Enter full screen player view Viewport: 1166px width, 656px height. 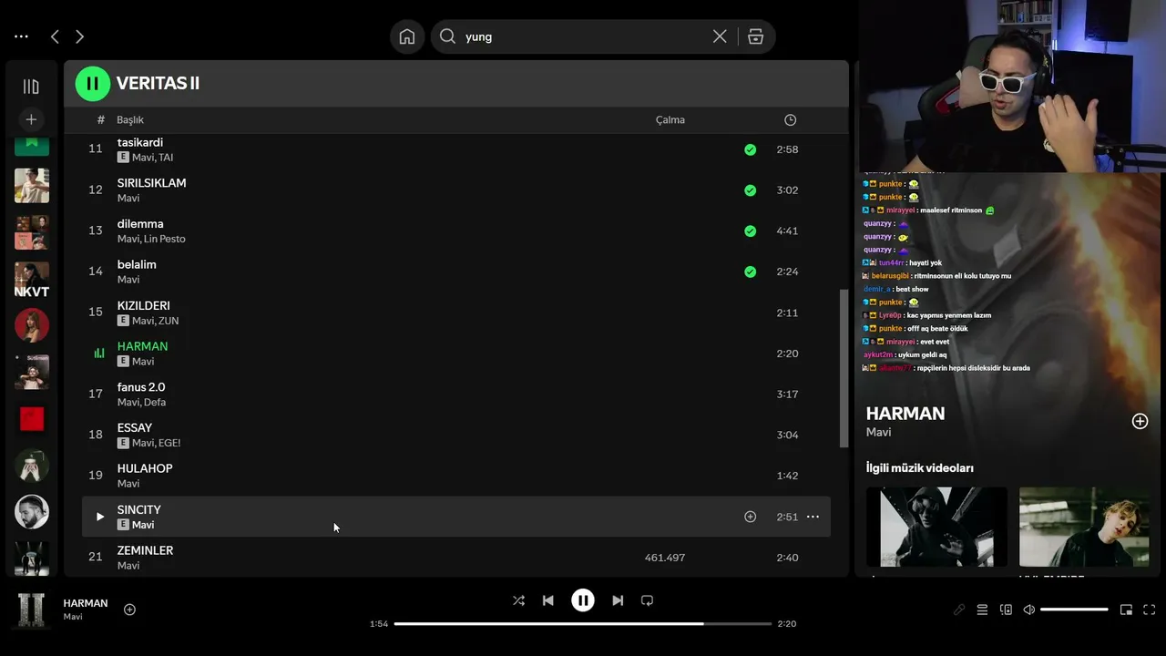1150,610
